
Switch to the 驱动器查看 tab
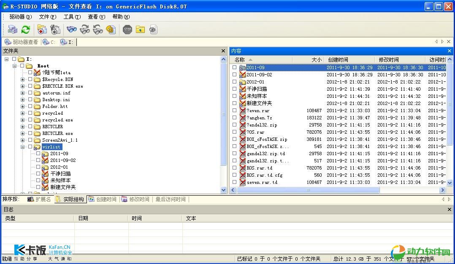(22, 42)
